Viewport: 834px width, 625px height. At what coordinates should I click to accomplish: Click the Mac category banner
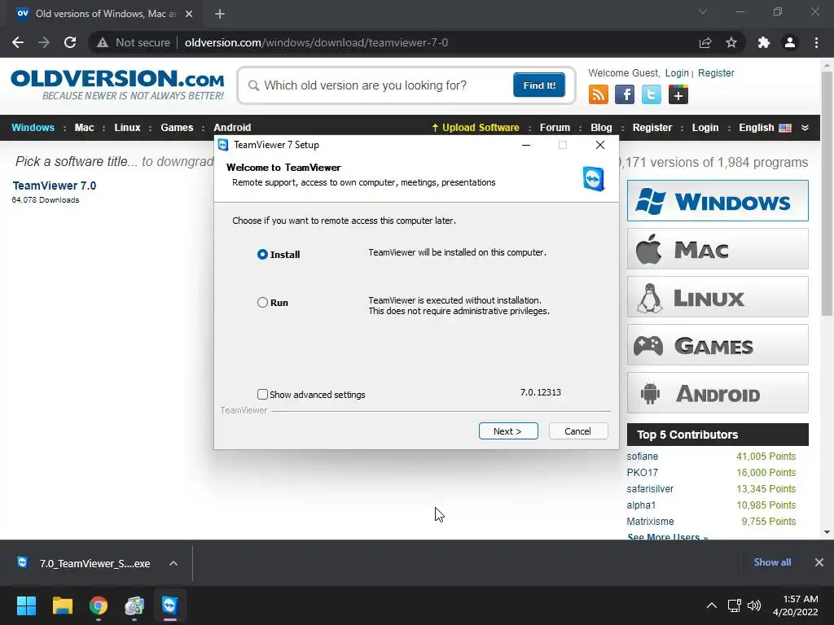click(718, 249)
